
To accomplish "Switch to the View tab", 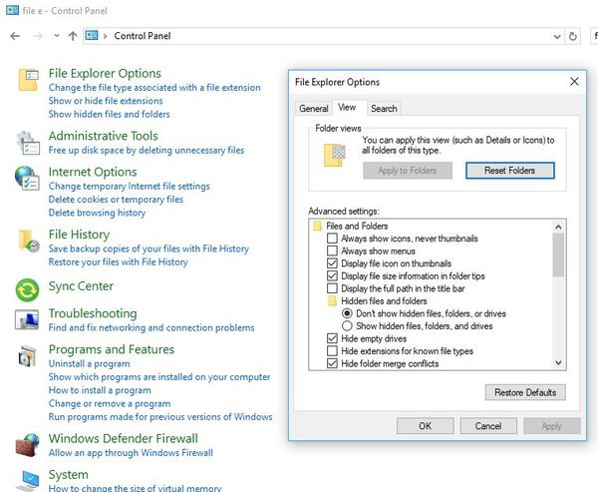I will pos(347,108).
